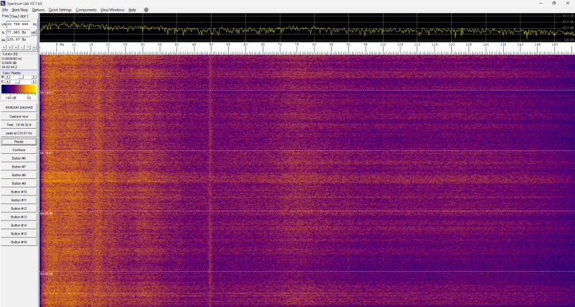Click Button #7
575x307 pixels.
click(19, 167)
